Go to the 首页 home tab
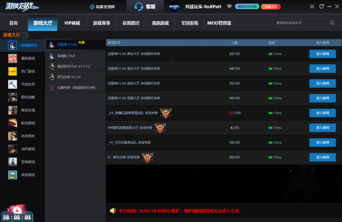 [x=13, y=23]
